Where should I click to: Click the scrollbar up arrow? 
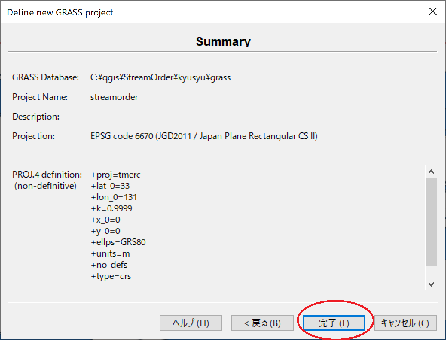[x=431, y=171]
